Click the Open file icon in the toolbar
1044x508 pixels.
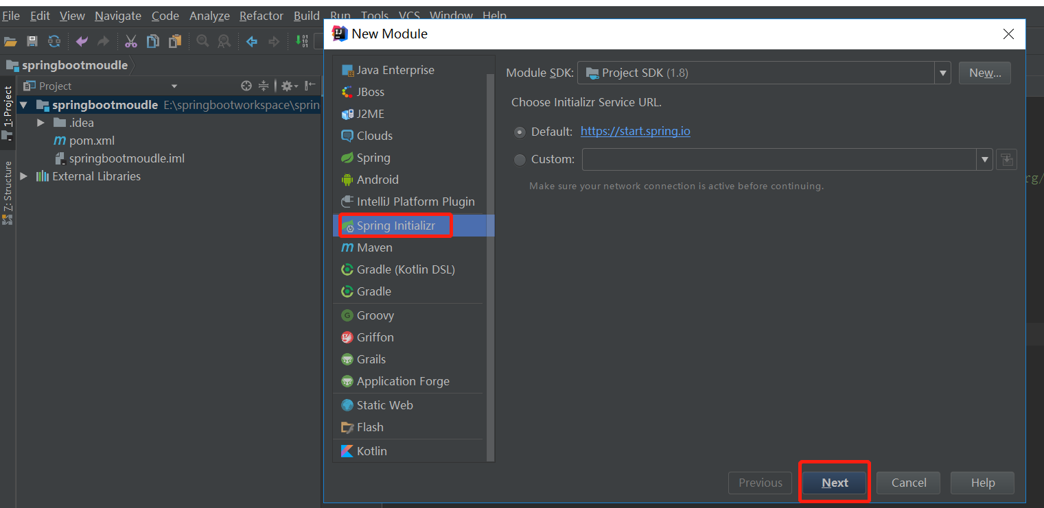tap(10, 41)
